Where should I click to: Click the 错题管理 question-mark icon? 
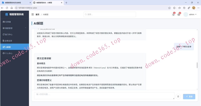[4, 28]
